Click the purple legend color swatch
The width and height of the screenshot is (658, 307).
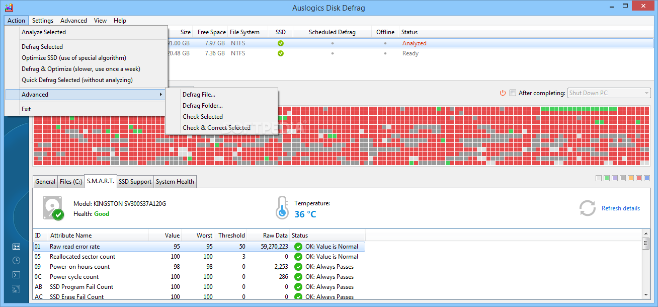(x=615, y=178)
